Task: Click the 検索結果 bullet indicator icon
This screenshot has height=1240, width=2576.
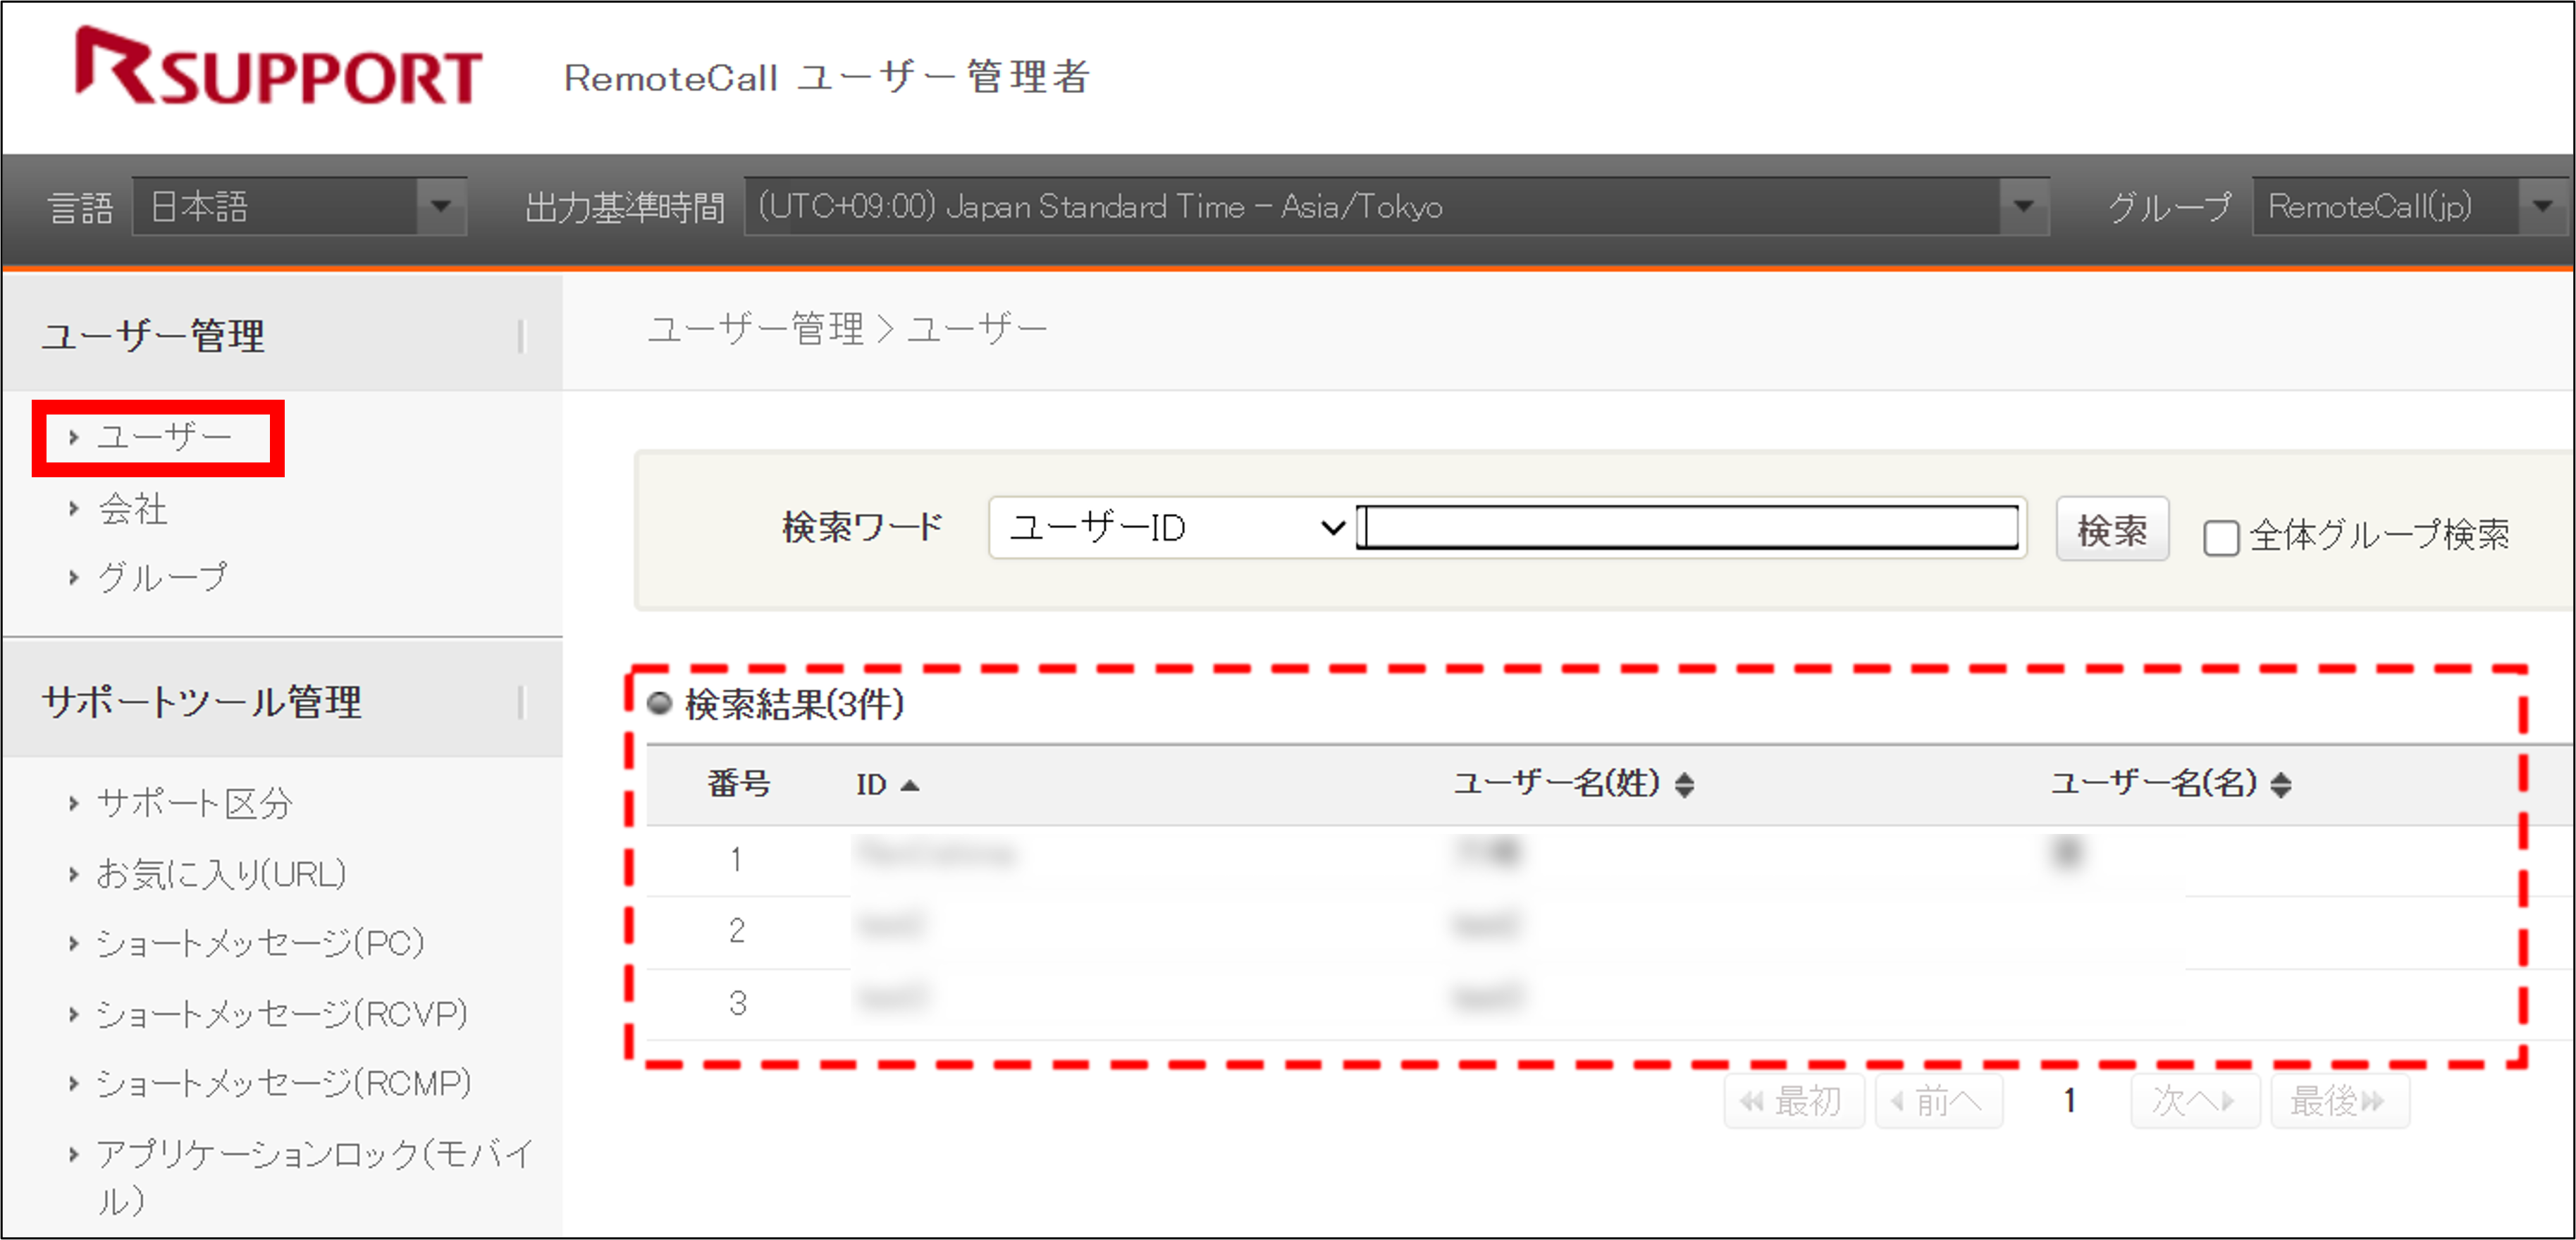Action: tap(659, 703)
